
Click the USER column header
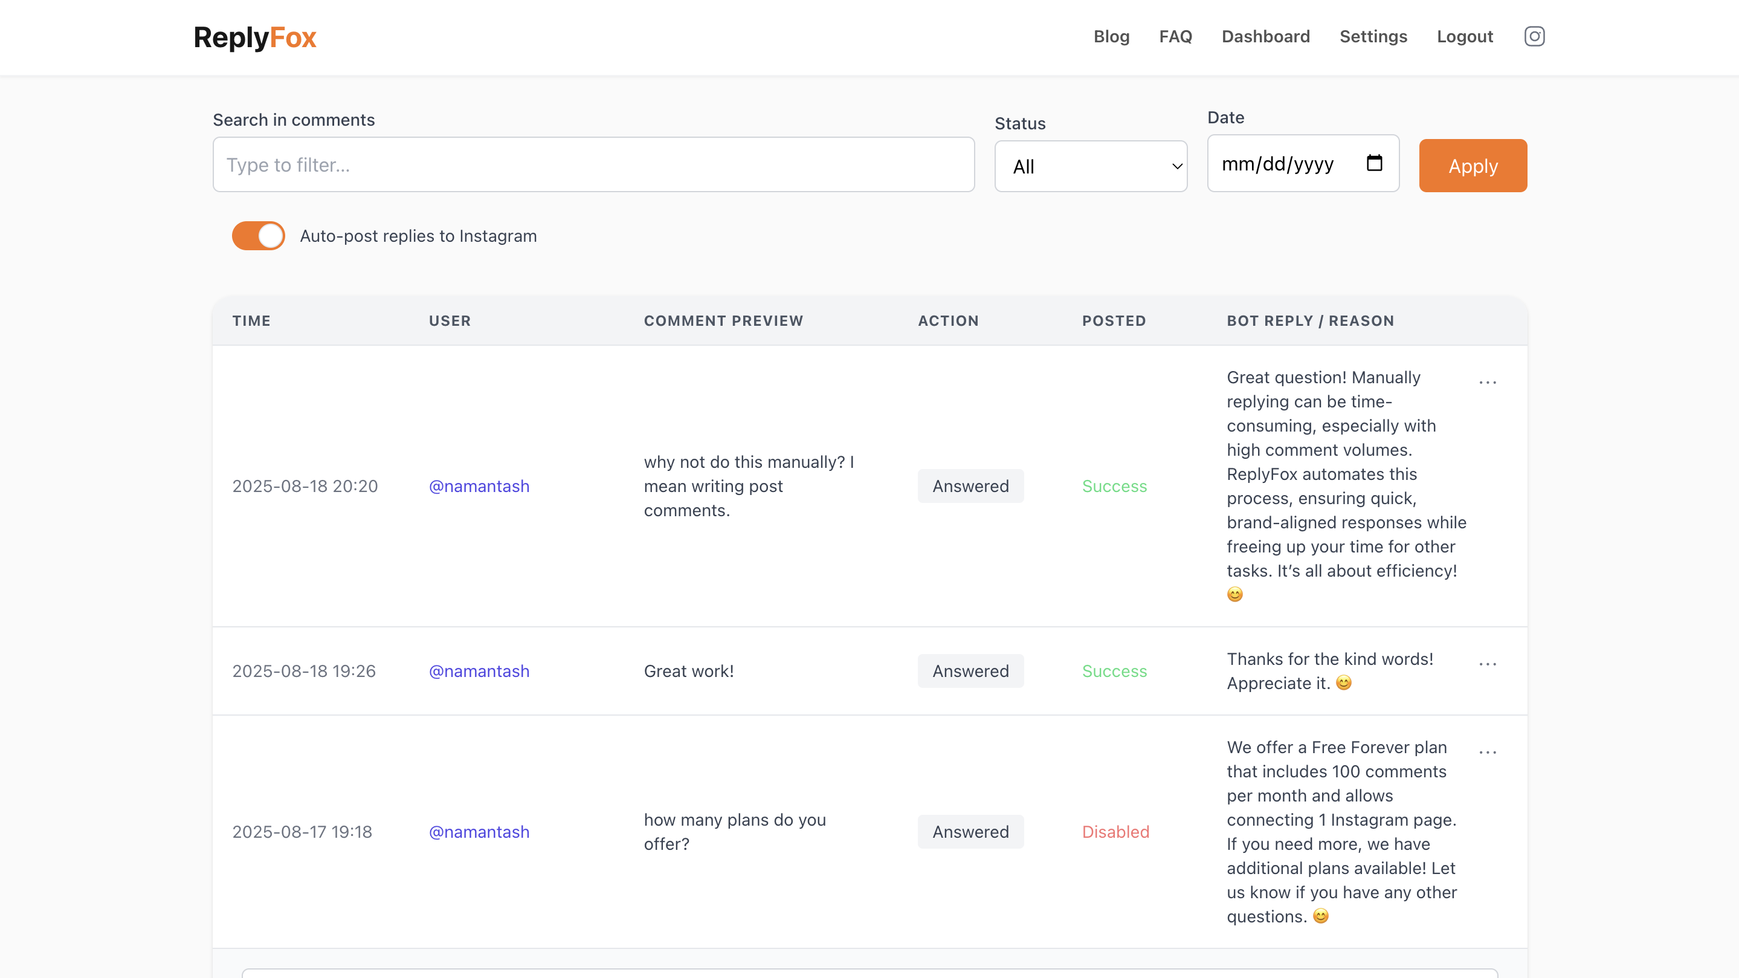pyautogui.click(x=450, y=321)
